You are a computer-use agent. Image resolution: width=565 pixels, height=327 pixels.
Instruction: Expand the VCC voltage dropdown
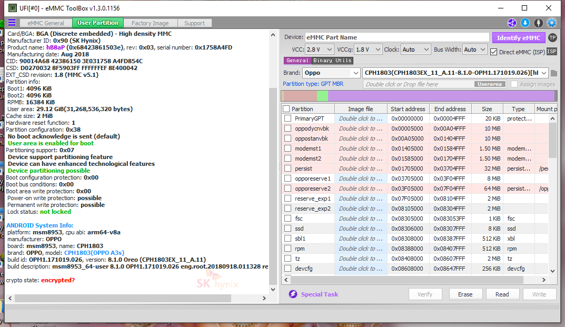click(319, 49)
